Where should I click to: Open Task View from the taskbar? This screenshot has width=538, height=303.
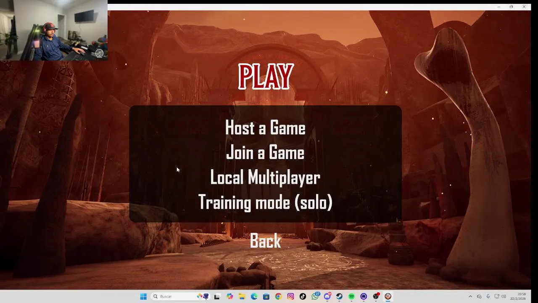217,296
